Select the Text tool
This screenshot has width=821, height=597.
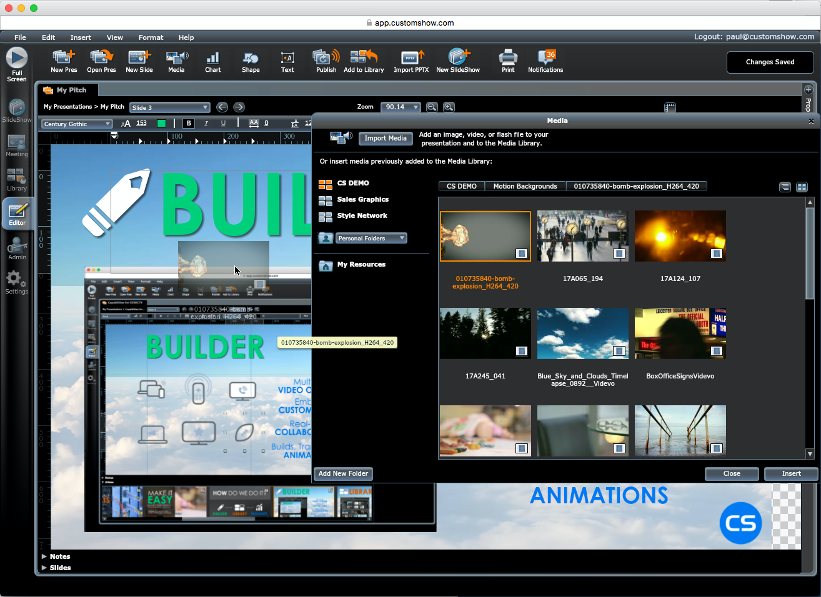coord(287,61)
